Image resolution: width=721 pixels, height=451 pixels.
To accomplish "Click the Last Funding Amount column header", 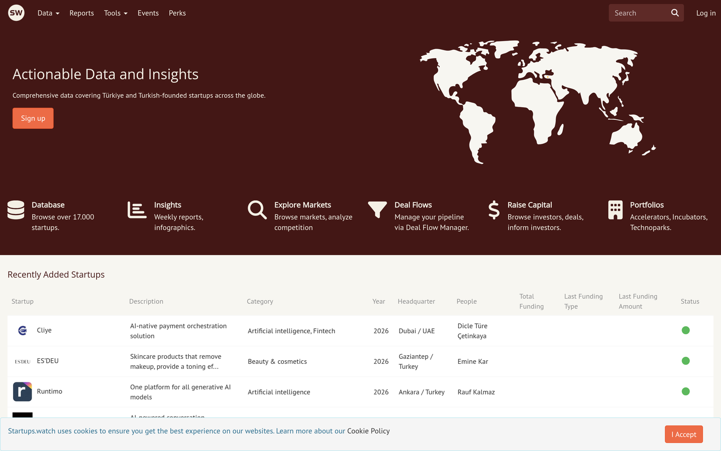I will (x=638, y=301).
